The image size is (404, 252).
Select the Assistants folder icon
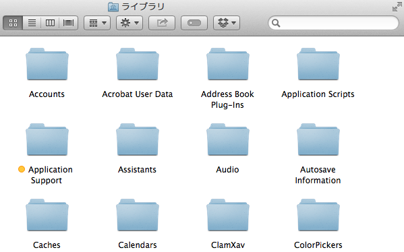[138, 139]
